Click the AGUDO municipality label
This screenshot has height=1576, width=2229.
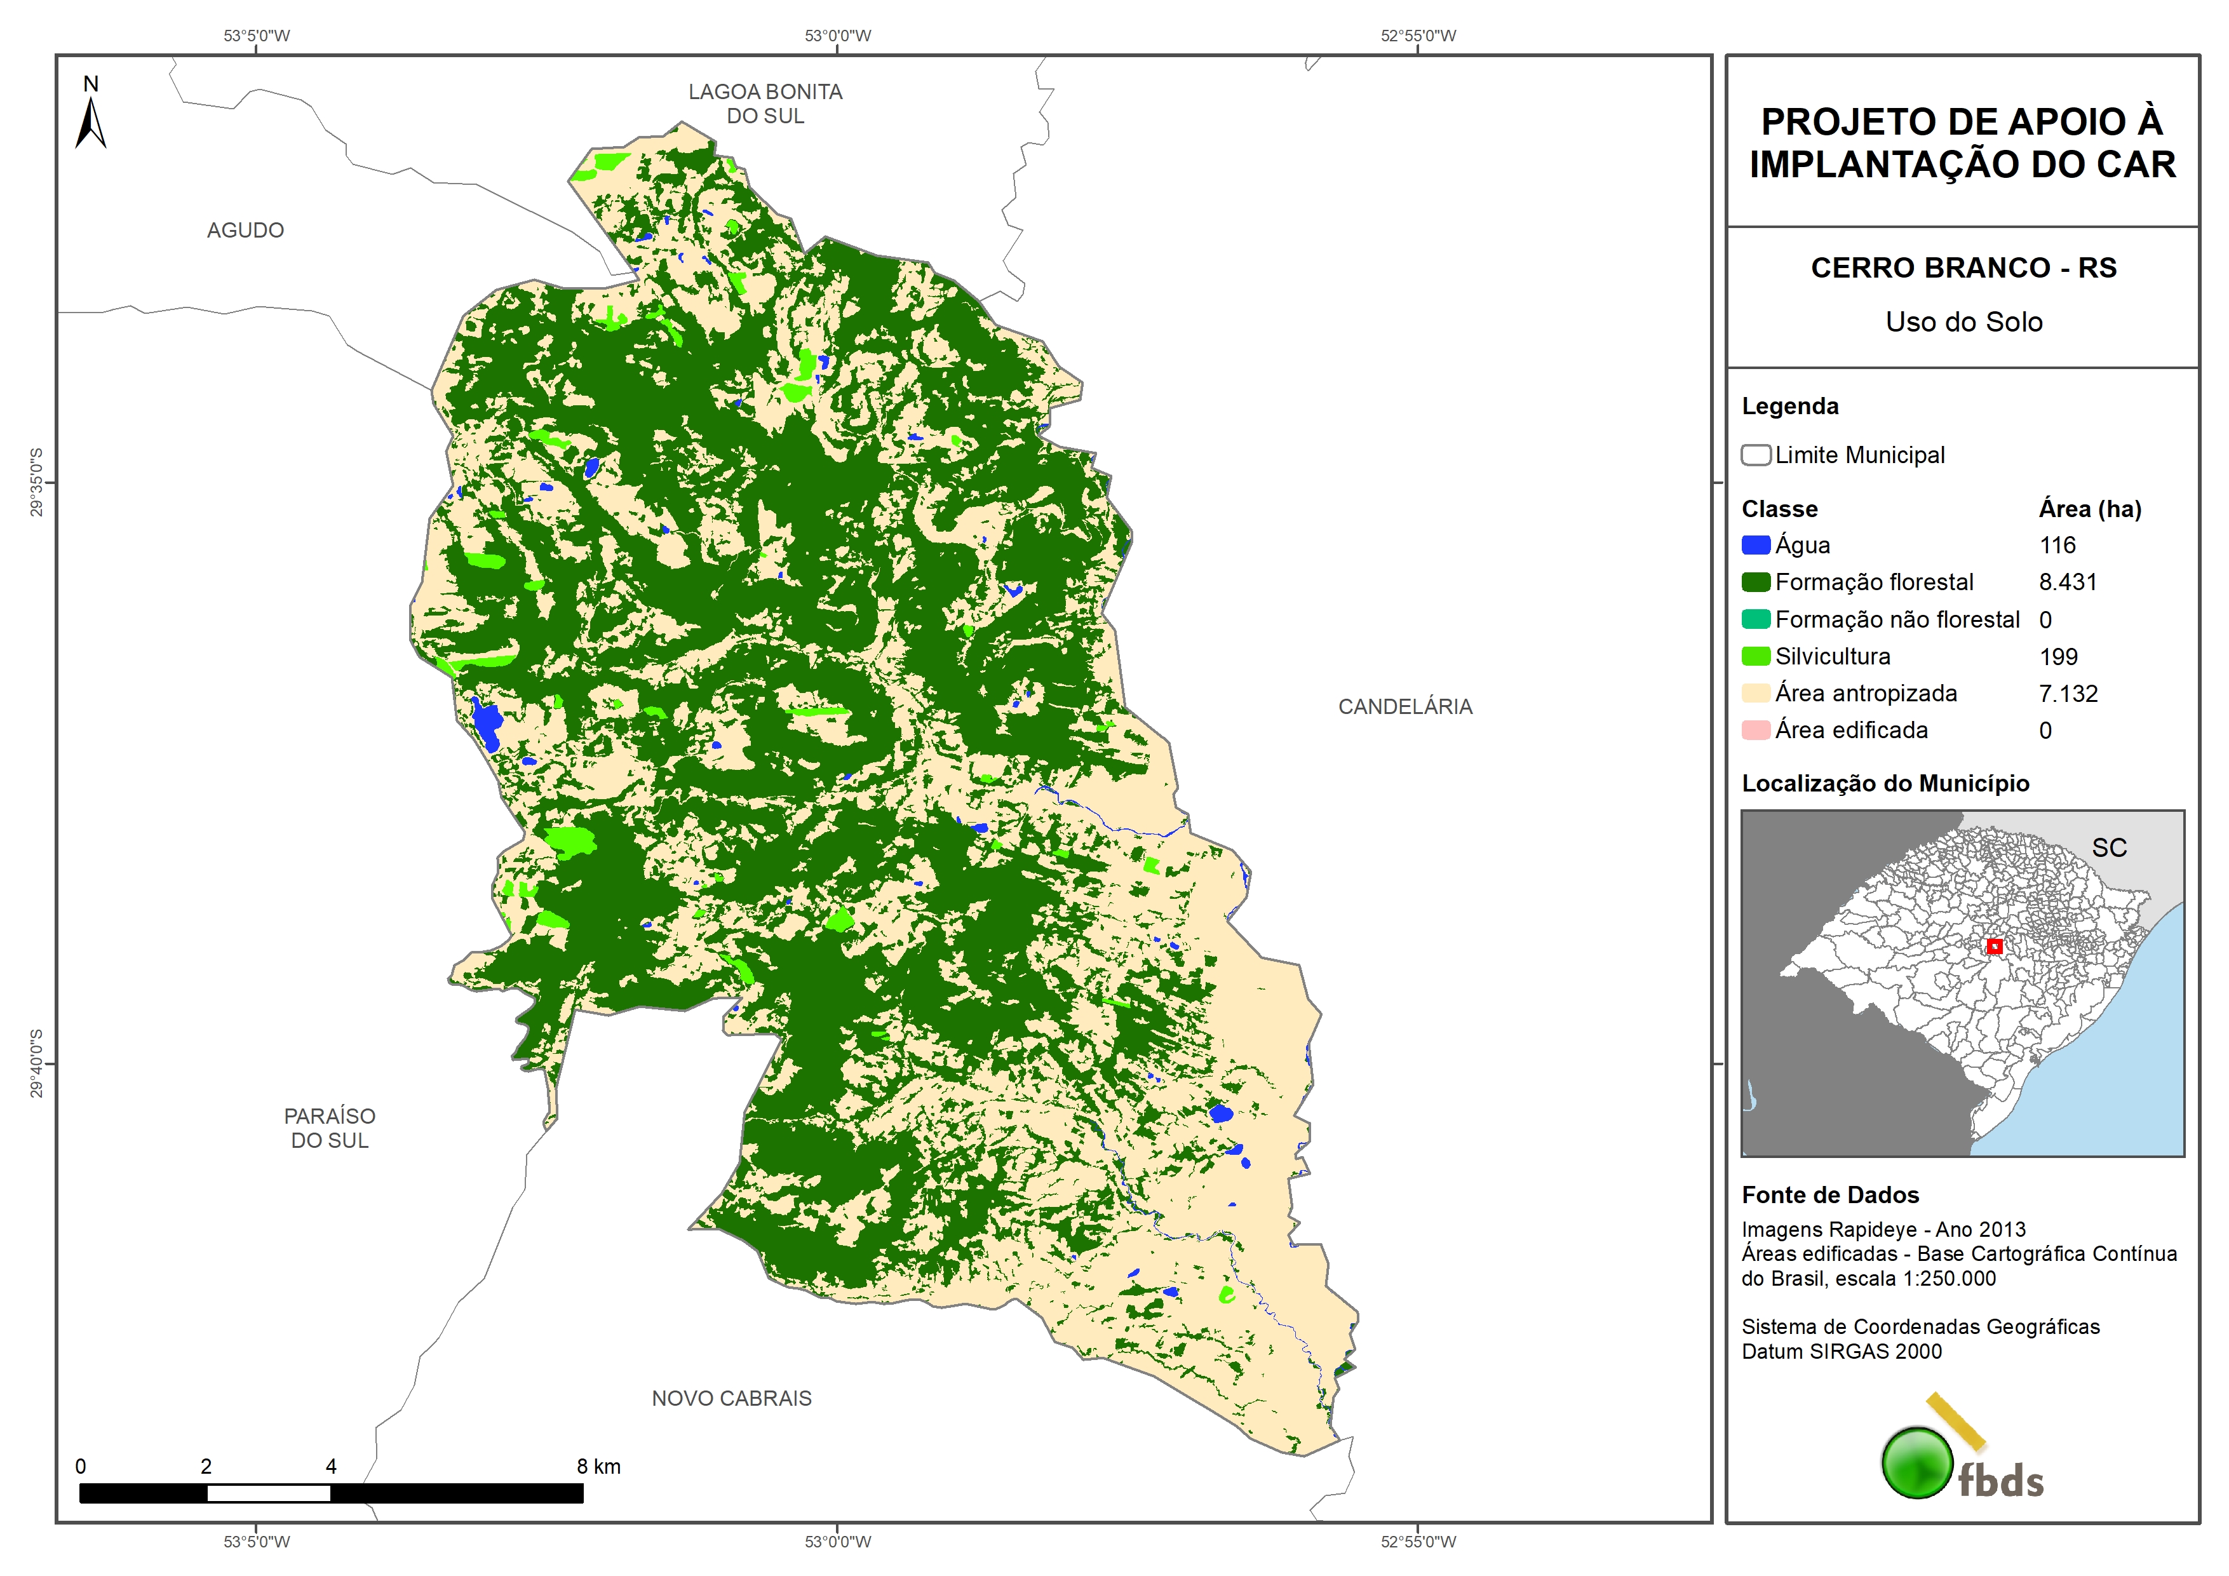click(245, 230)
